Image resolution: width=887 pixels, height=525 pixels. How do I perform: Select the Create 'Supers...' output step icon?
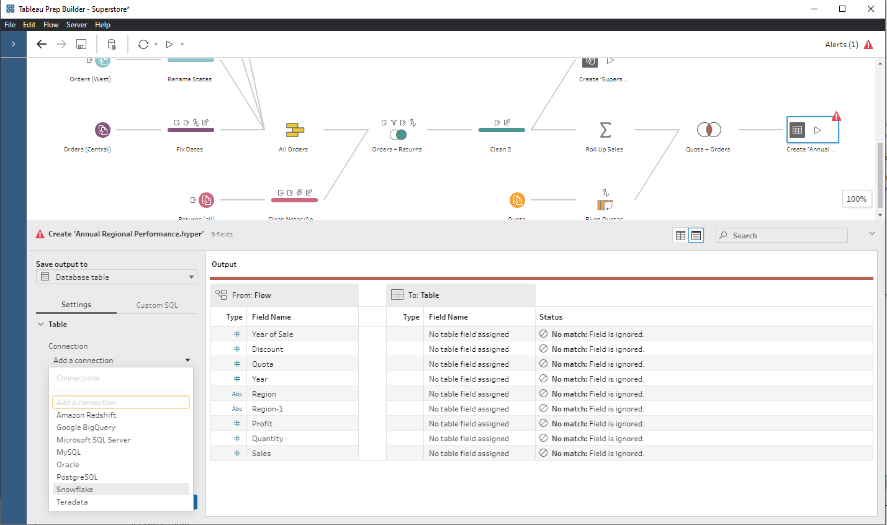pos(590,61)
